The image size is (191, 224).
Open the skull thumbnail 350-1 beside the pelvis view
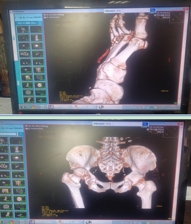click(x=20, y=199)
